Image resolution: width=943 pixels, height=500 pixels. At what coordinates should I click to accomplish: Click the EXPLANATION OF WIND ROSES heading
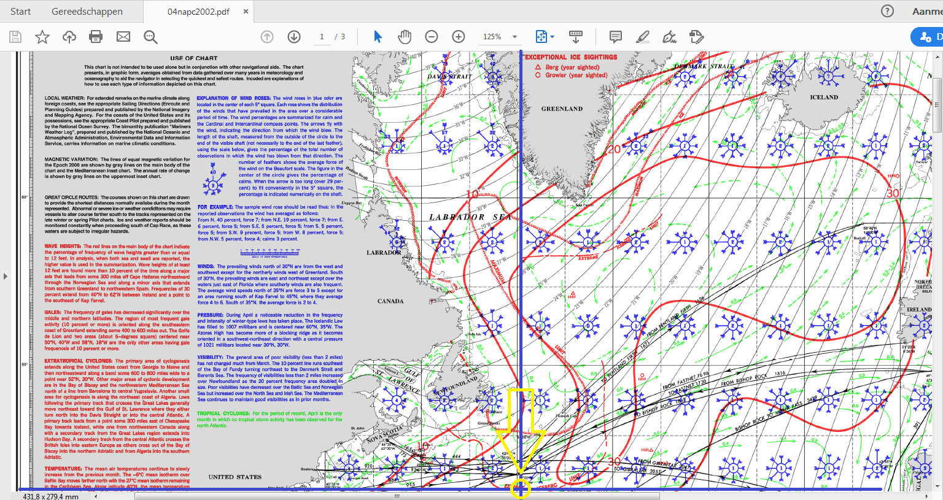234,98
